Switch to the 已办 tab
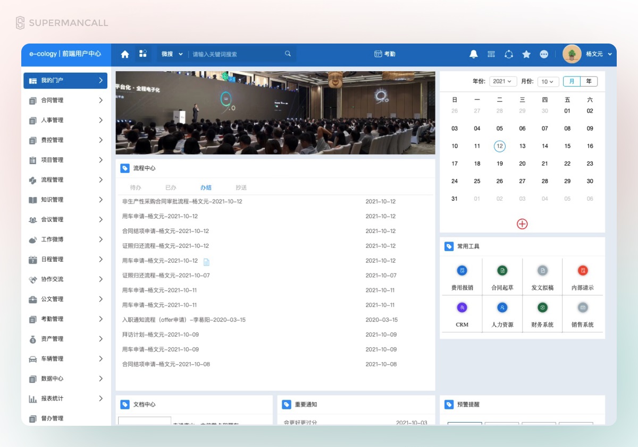 [x=171, y=187]
